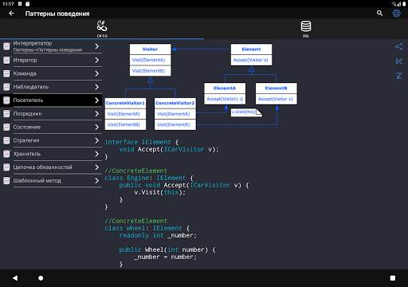The image size is (408, 287).
Task: Open the Стратегия pattern entry
Action: (x=51, y=140)
